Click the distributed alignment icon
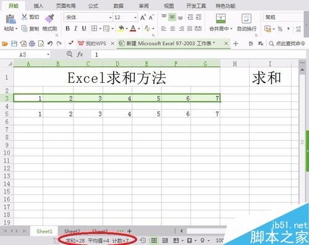 [x=198, y=28]
